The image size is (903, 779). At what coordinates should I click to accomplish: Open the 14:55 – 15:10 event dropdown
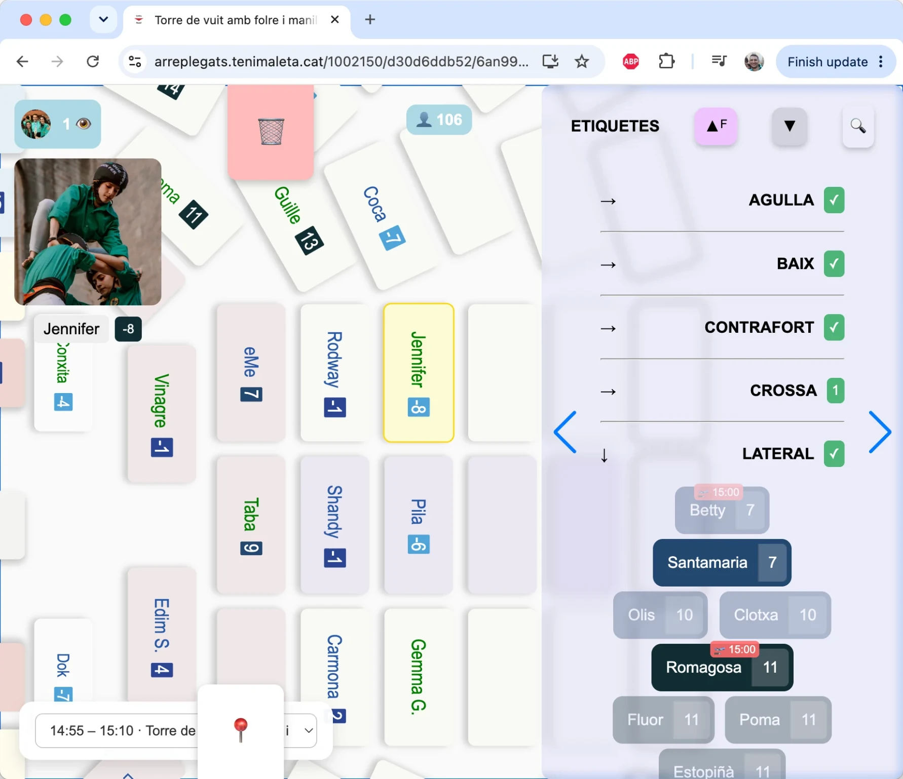[x=176, y=730]
